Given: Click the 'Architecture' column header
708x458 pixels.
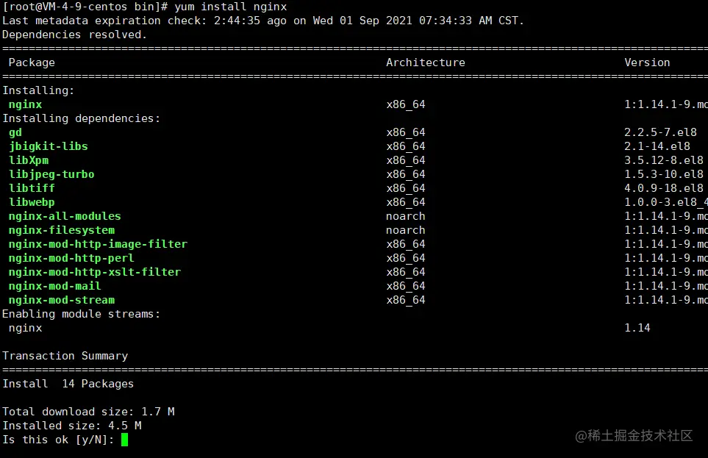Looking at the screenshot, I should coord(426,62).
